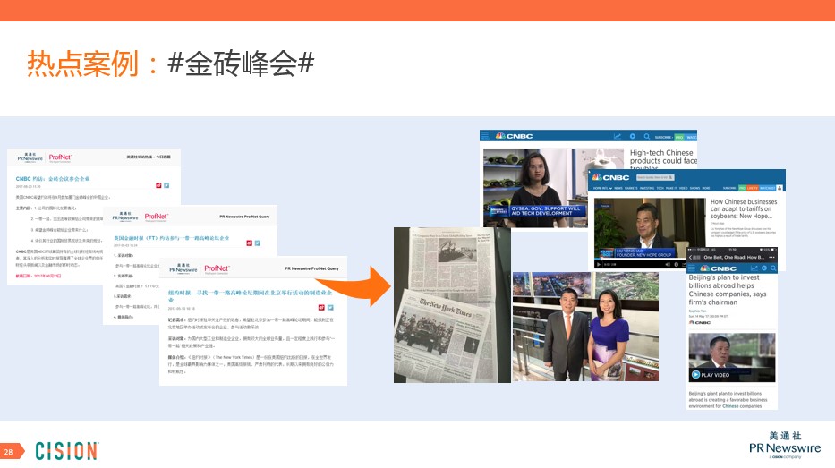Click three-dots more icon in mobile screenshot
835x468 pixels.
tap(771, 257)
